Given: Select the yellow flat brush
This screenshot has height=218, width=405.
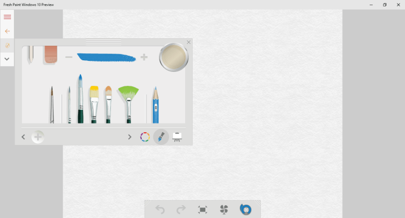Looking at the screenshot, I should click(94, 104).
